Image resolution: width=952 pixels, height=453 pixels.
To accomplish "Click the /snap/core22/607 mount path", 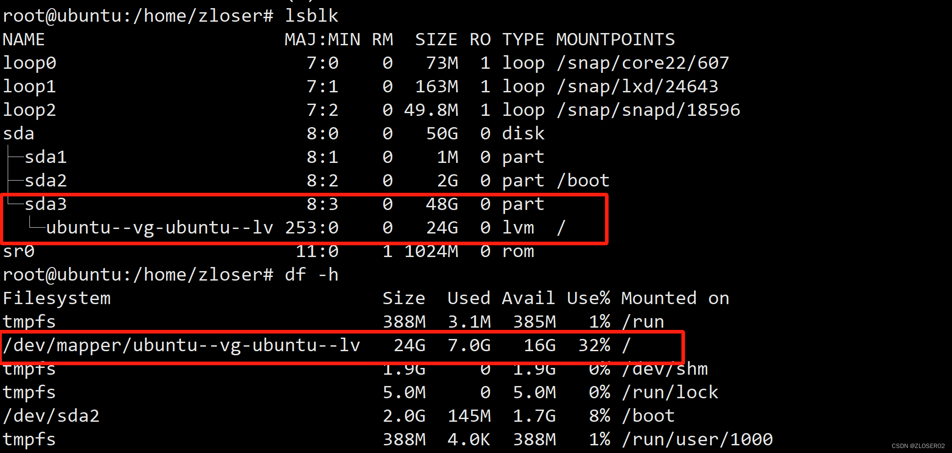I will point(643,63).
